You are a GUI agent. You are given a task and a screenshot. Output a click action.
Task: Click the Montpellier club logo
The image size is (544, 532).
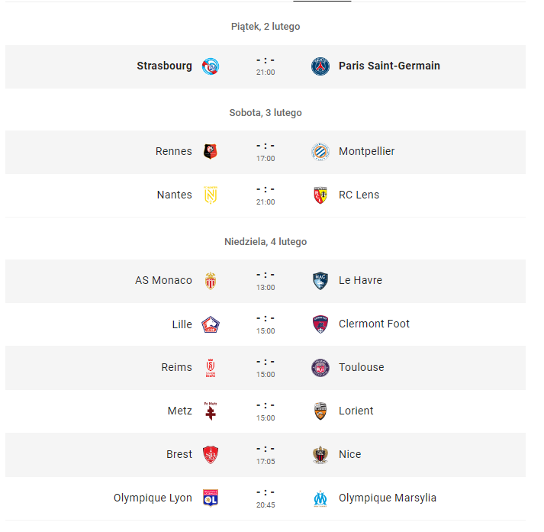pos(320,152)
